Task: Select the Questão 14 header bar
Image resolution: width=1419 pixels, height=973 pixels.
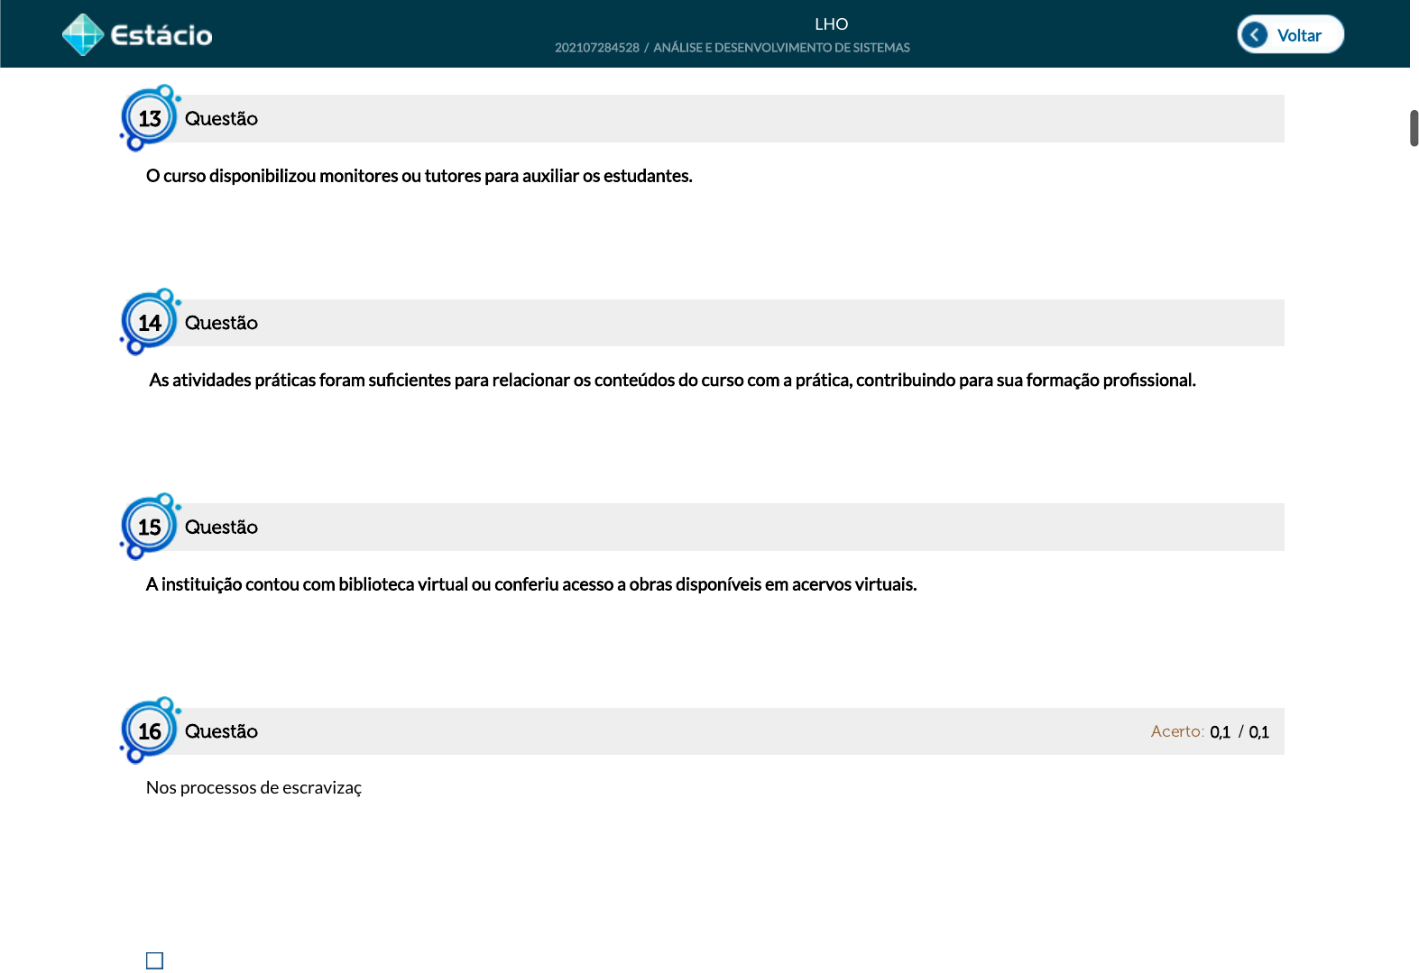Action: pos(722,323)
